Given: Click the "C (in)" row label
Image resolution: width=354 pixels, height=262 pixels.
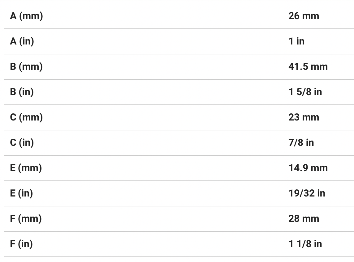Looking at the screenshot, I should coord(22,143).
